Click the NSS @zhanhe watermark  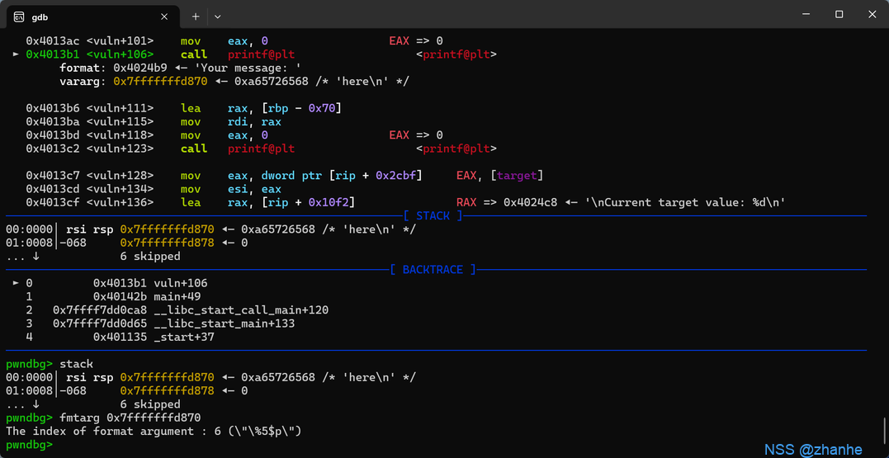pos(812,450)
